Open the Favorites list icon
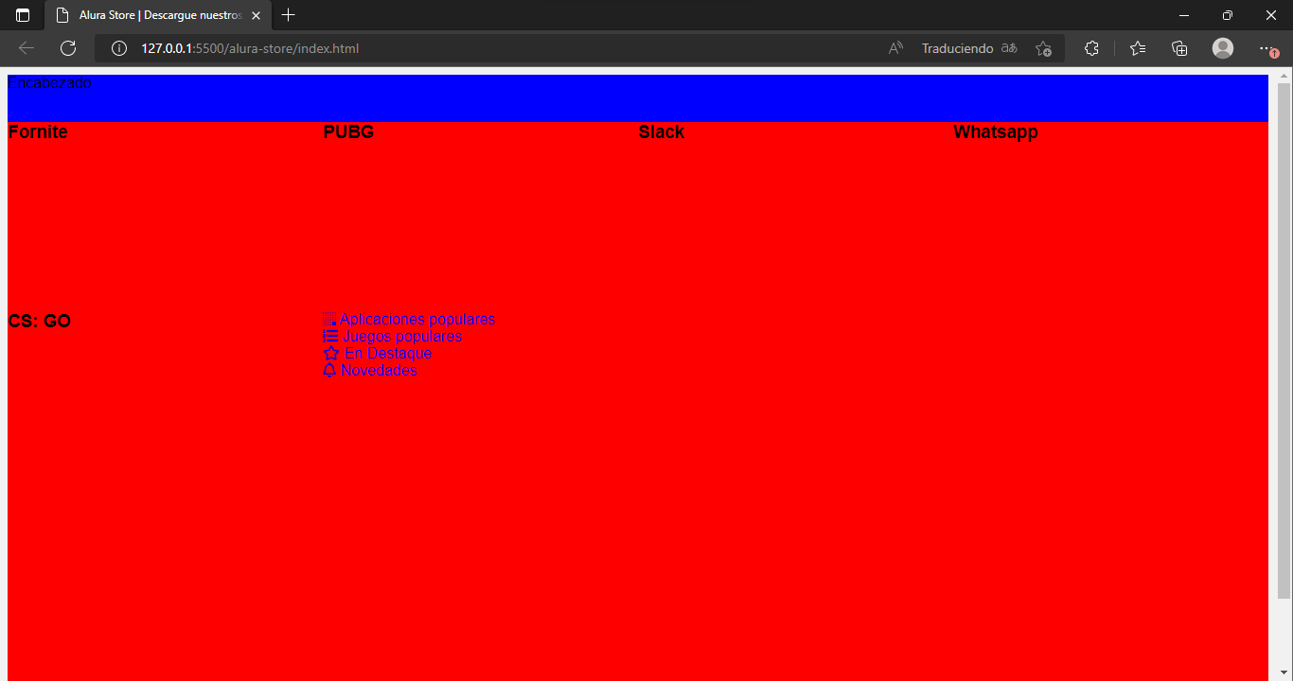1293x681 pixels. [1138, 48]
